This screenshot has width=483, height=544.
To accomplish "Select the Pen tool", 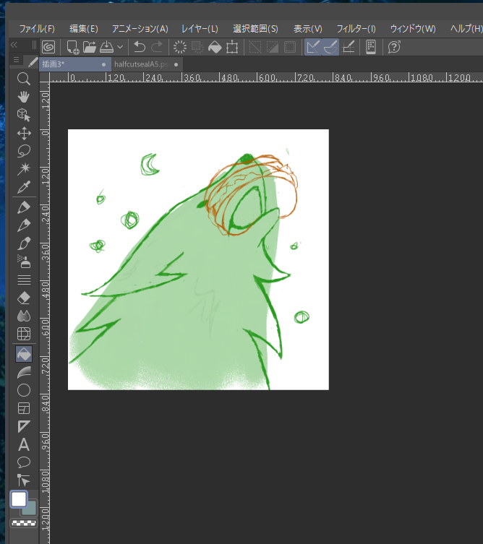I will coord(24,207).
